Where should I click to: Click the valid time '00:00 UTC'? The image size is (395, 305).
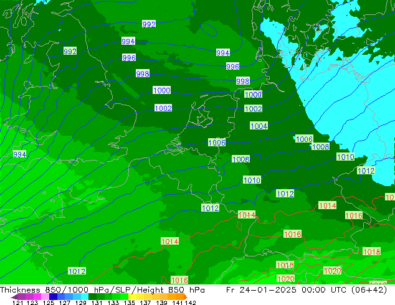324,290
